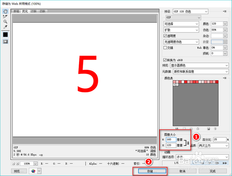
Task: Open the 仿色 88% dropdown arrow
Action: pos(225,30)
